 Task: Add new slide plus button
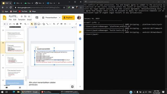coord(5,24)
